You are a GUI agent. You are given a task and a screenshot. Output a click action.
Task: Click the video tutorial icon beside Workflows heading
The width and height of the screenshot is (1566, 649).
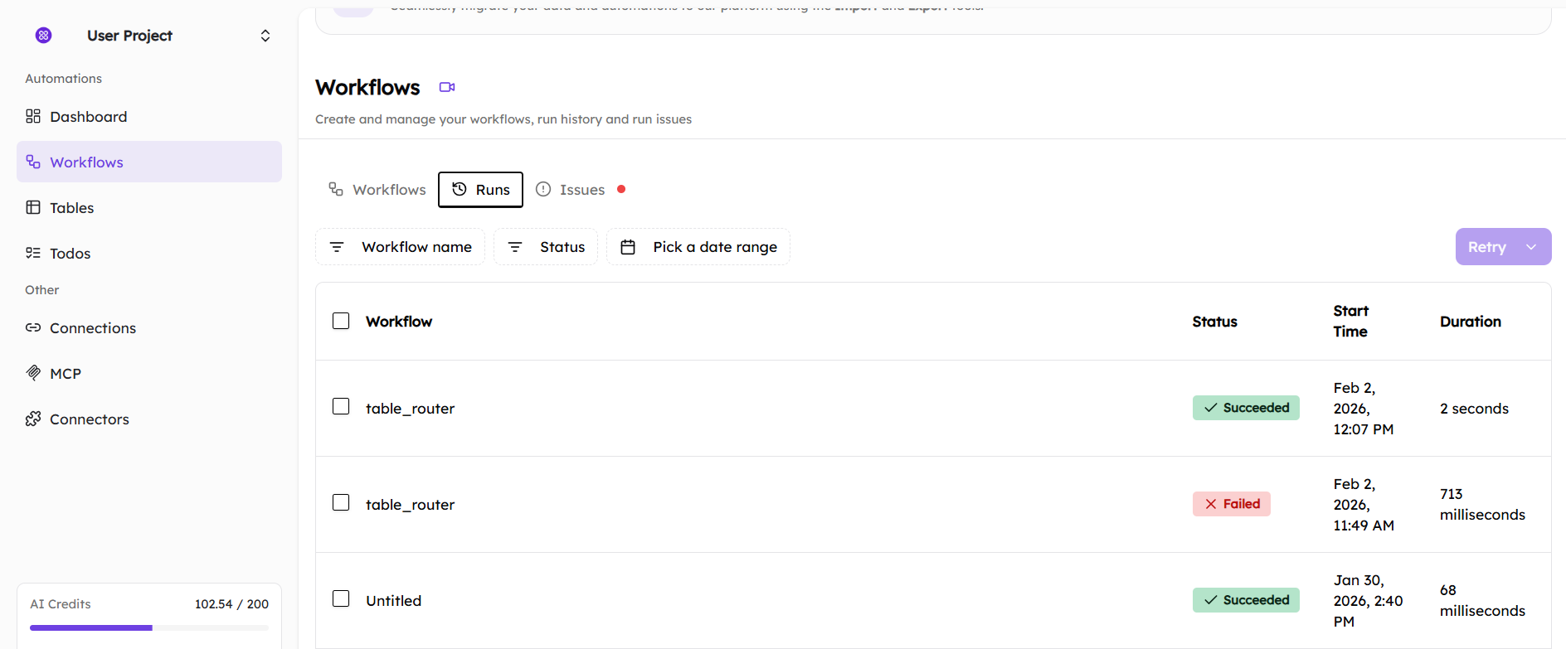(447, 87)
